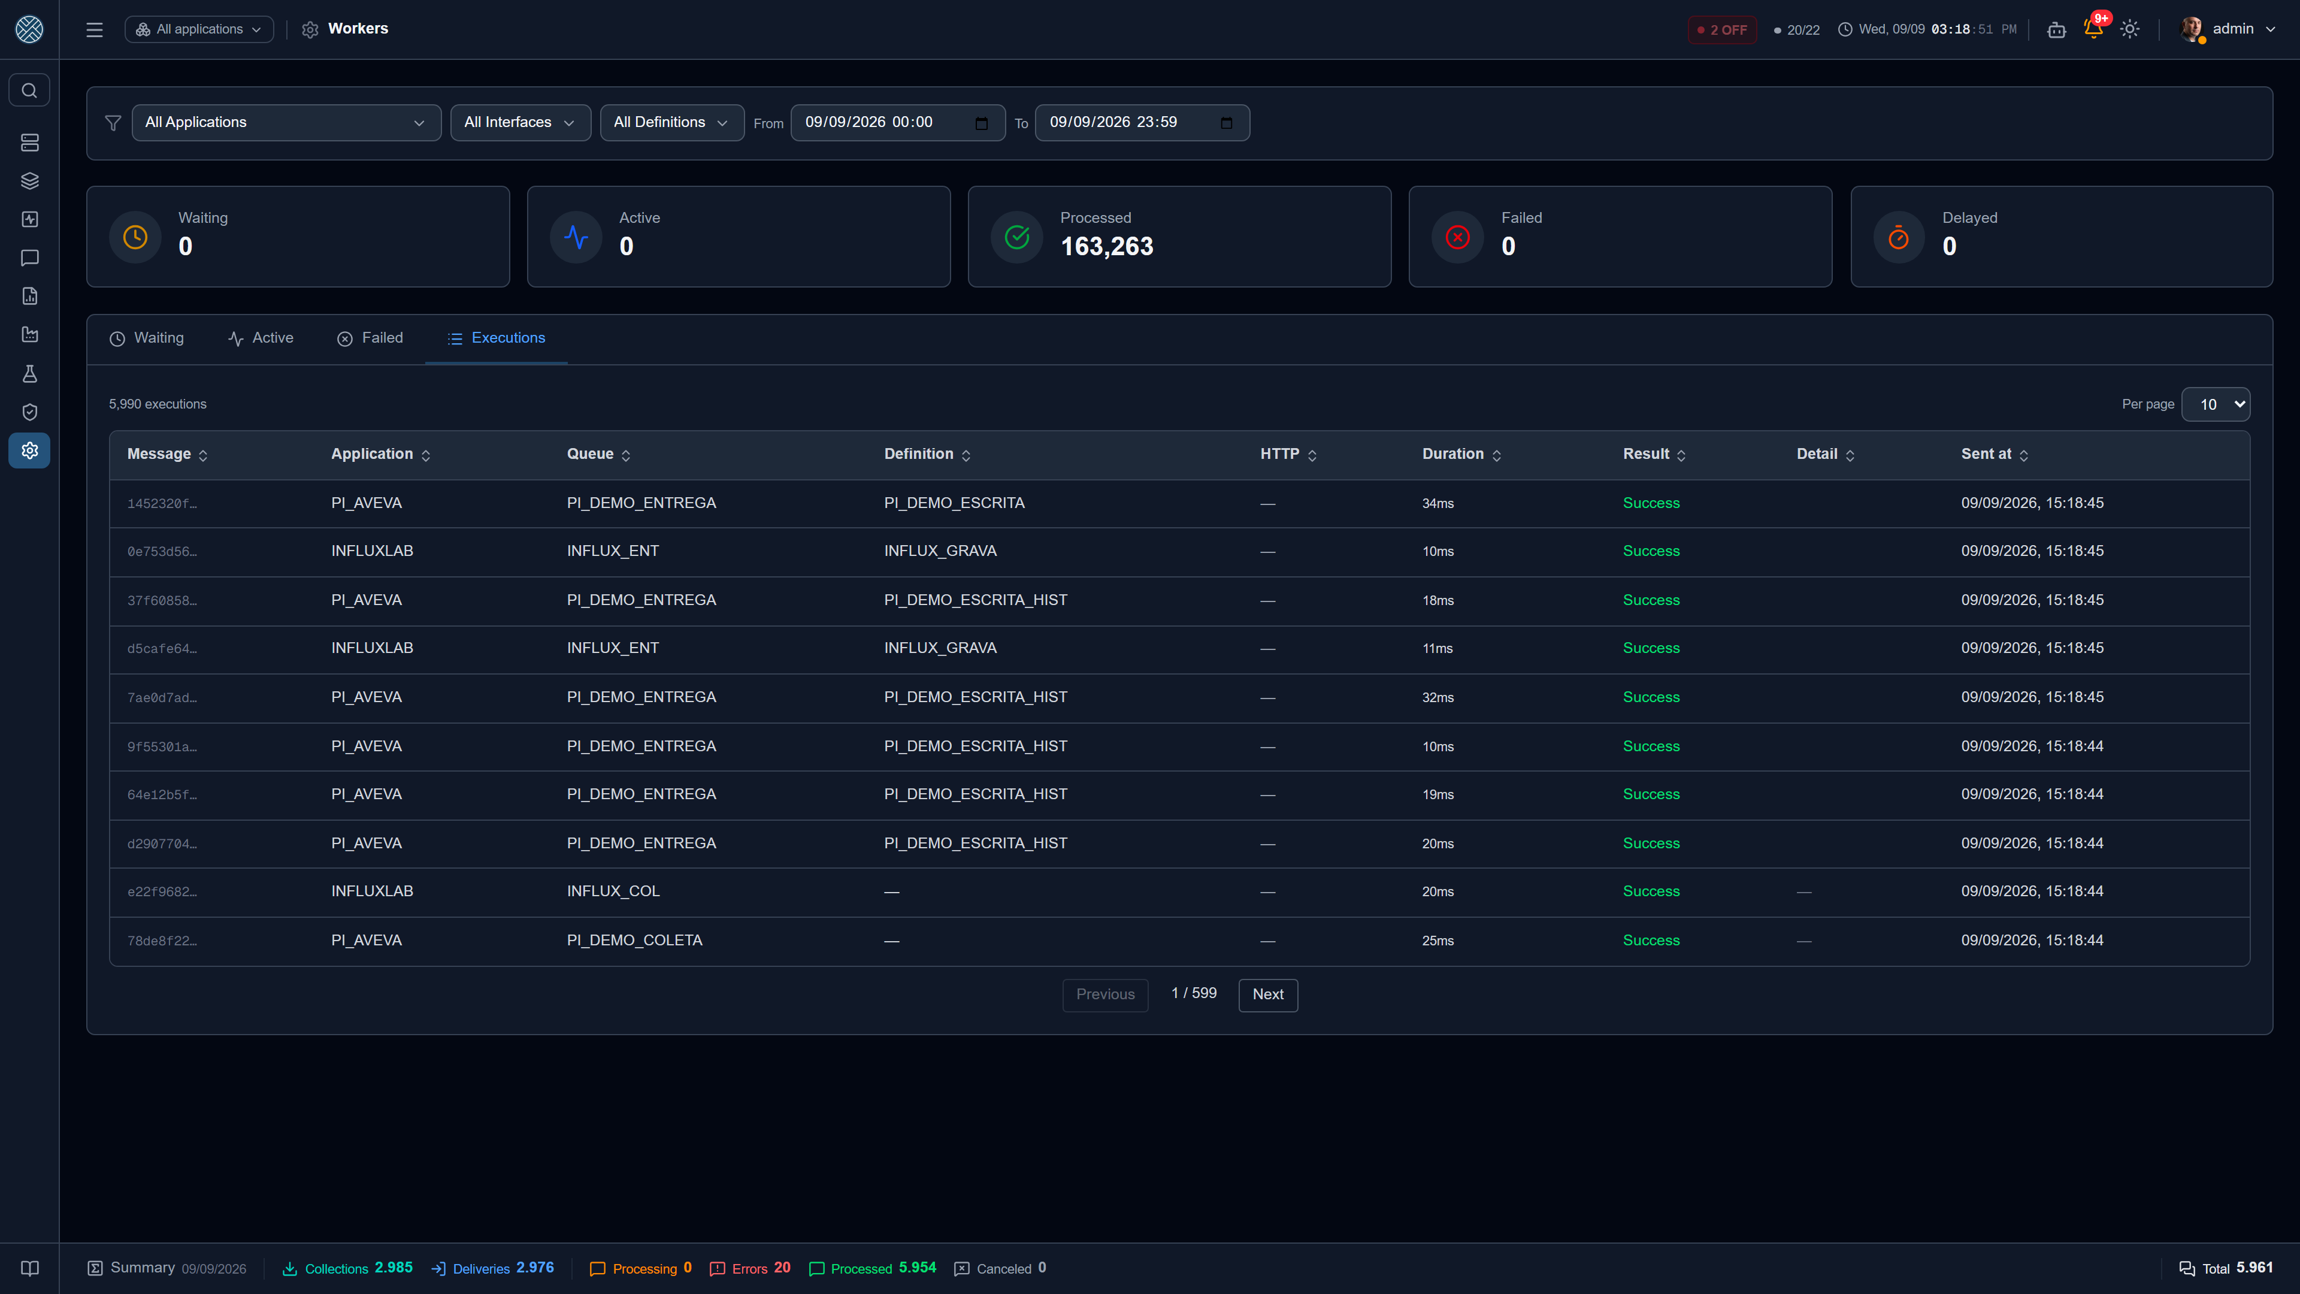
Task: Open the documentation book icon
Action: [x=29, y=1269]
